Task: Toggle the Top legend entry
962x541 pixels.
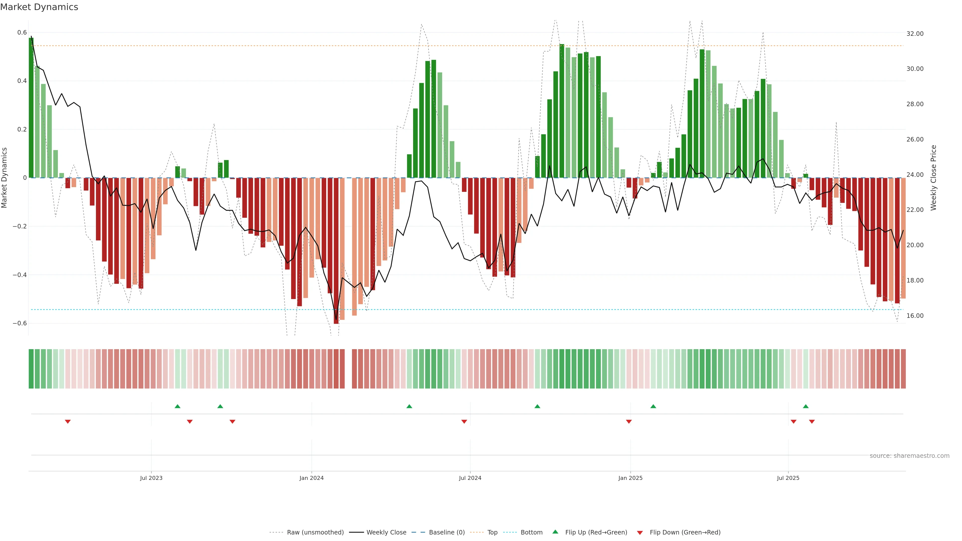Action: pos(492,532)
